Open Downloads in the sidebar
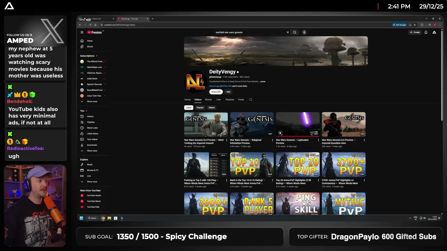 pyautogui.click(x=89, y=145)
